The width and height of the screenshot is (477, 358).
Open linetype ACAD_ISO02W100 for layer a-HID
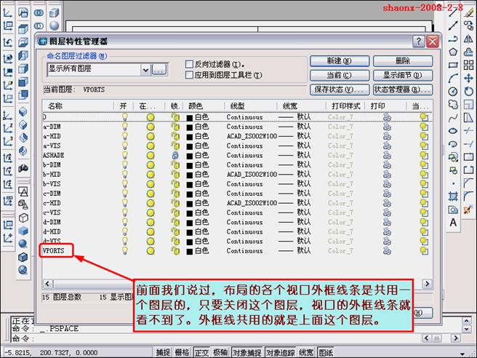click(252, 136)
